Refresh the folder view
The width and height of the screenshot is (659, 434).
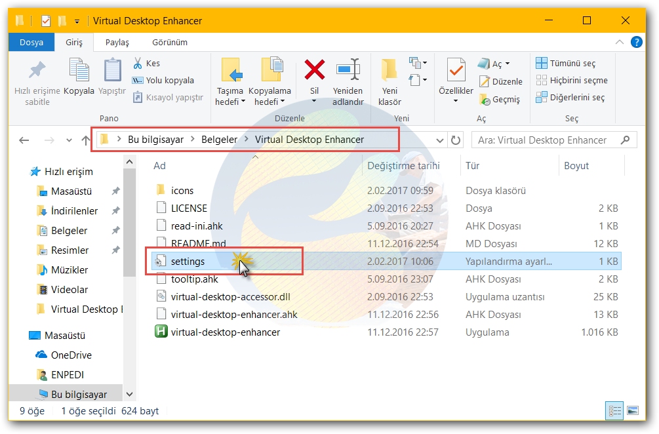pos(456,140)
